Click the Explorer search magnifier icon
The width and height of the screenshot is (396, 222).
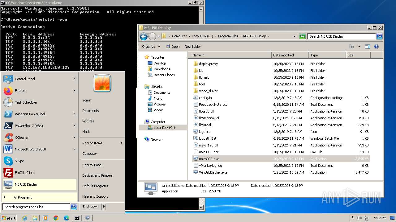pyautogui.click(x=379, y=36)
